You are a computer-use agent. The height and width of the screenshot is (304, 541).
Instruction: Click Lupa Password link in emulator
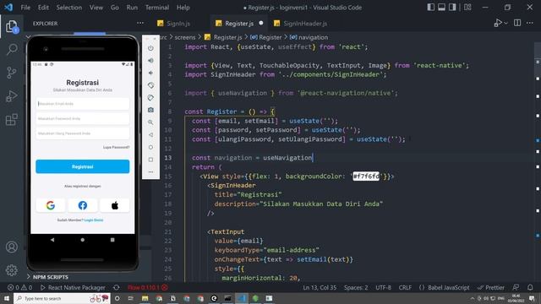click(x=117, y=147)
